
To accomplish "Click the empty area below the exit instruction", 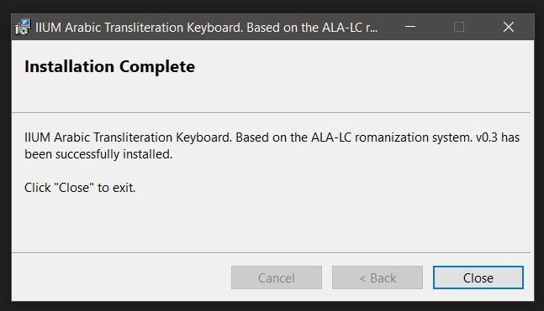I will click(x=271, y=223).
